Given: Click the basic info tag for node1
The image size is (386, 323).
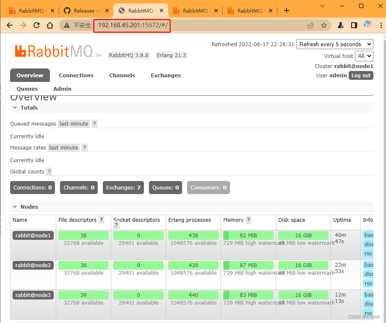Looking at the screenshot, I should [x=368, y=235].
